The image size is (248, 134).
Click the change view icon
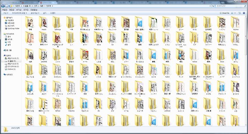coord(232,13)
